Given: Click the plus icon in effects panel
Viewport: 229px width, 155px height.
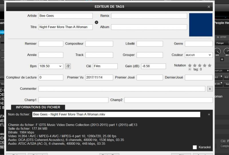Looking at the screenshot, I should [222, 59].
